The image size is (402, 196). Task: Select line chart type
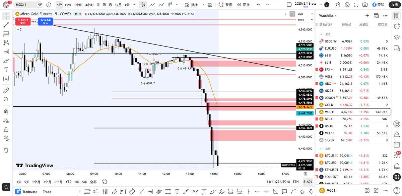point(152,5)
